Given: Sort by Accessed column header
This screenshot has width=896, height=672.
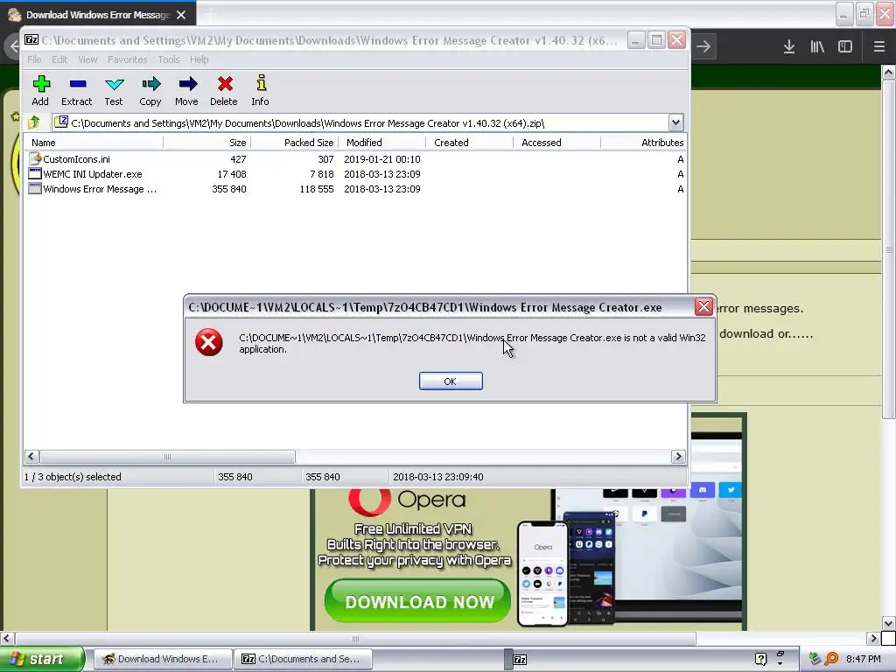Looking at the screenshot, I should coord(556,143).
